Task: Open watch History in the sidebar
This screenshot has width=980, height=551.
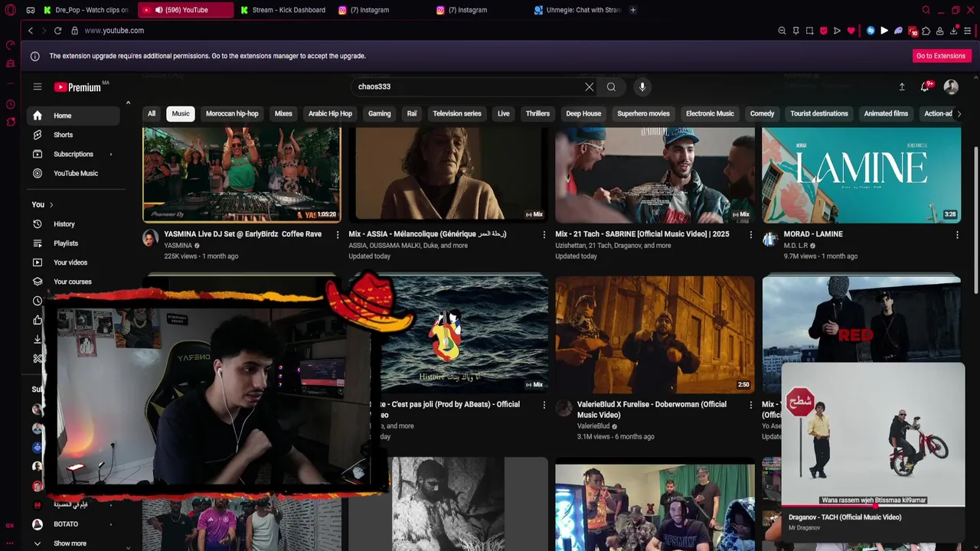Action: (75, 224)
